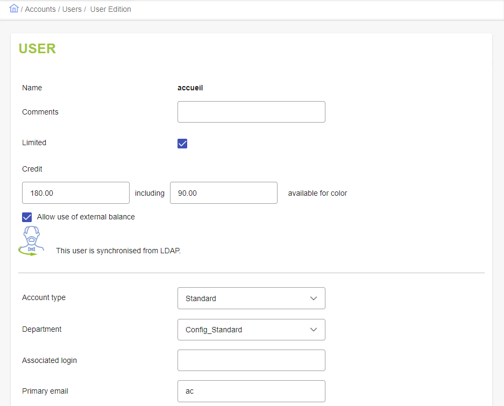
Task: Click the accueil user name text
Action: 190,88
